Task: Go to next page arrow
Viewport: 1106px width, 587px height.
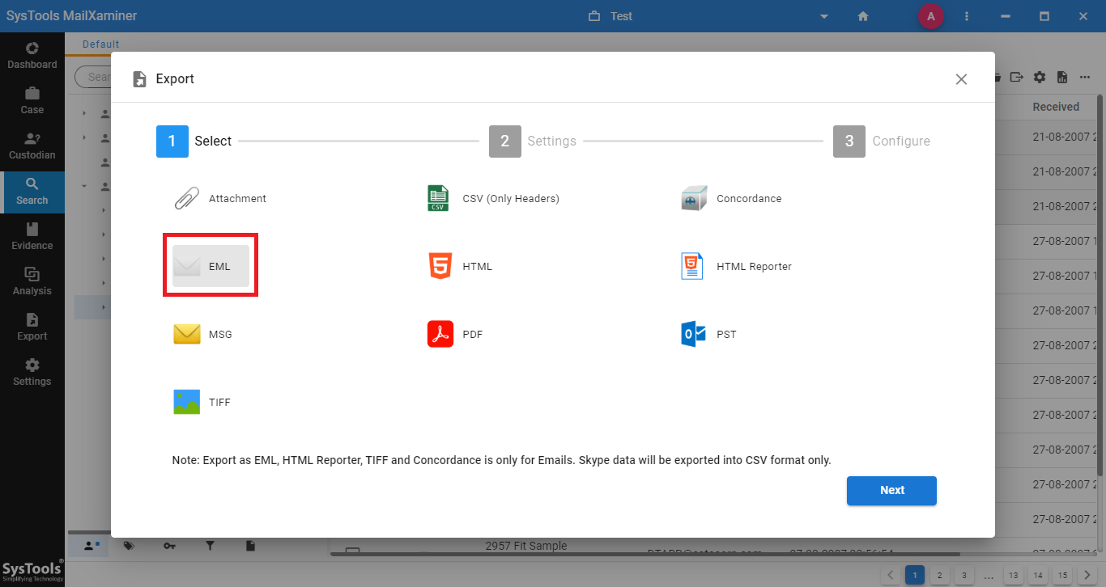Action: coord(1087,575)
